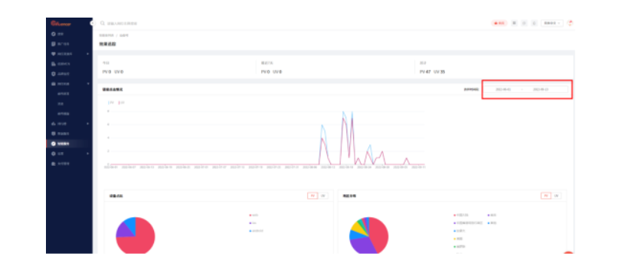Expand the bar-chart sidebar submenu arrow
The width and height of the screenshot is (635, 276).
88,124
